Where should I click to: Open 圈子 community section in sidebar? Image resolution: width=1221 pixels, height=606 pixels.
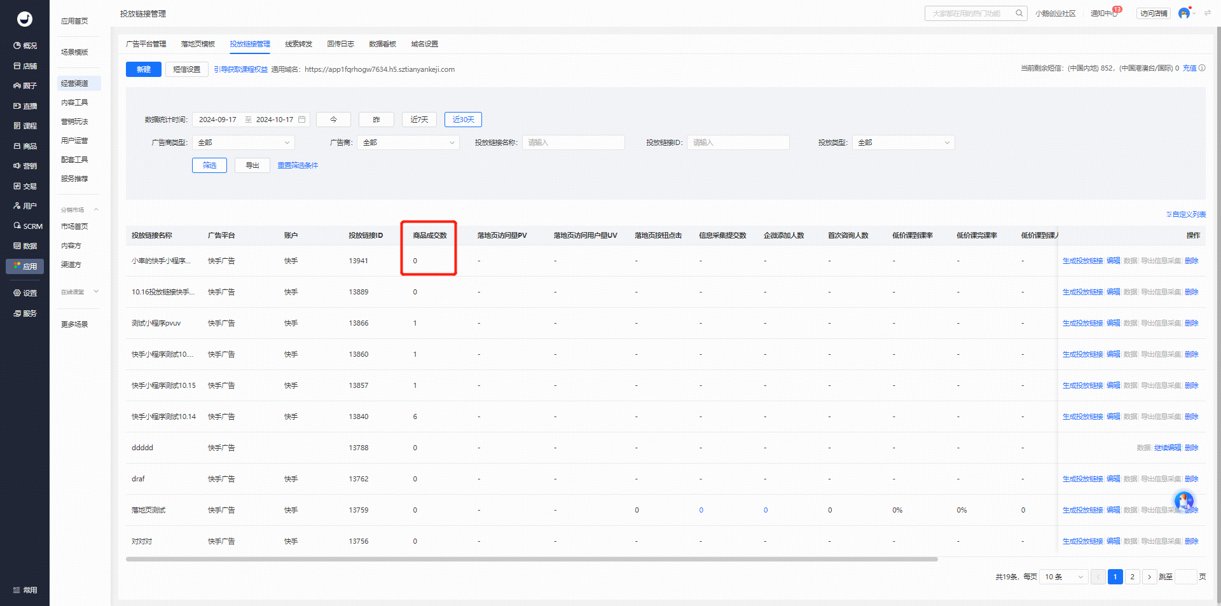(x=25, y=86)
